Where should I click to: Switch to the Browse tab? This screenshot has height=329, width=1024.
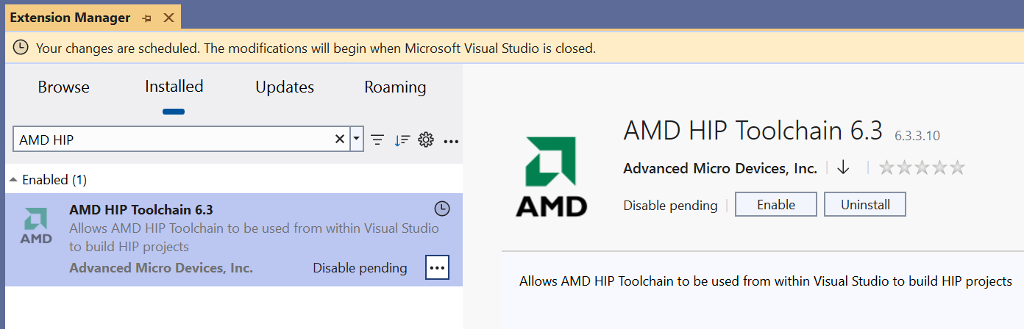pos(63,87)
